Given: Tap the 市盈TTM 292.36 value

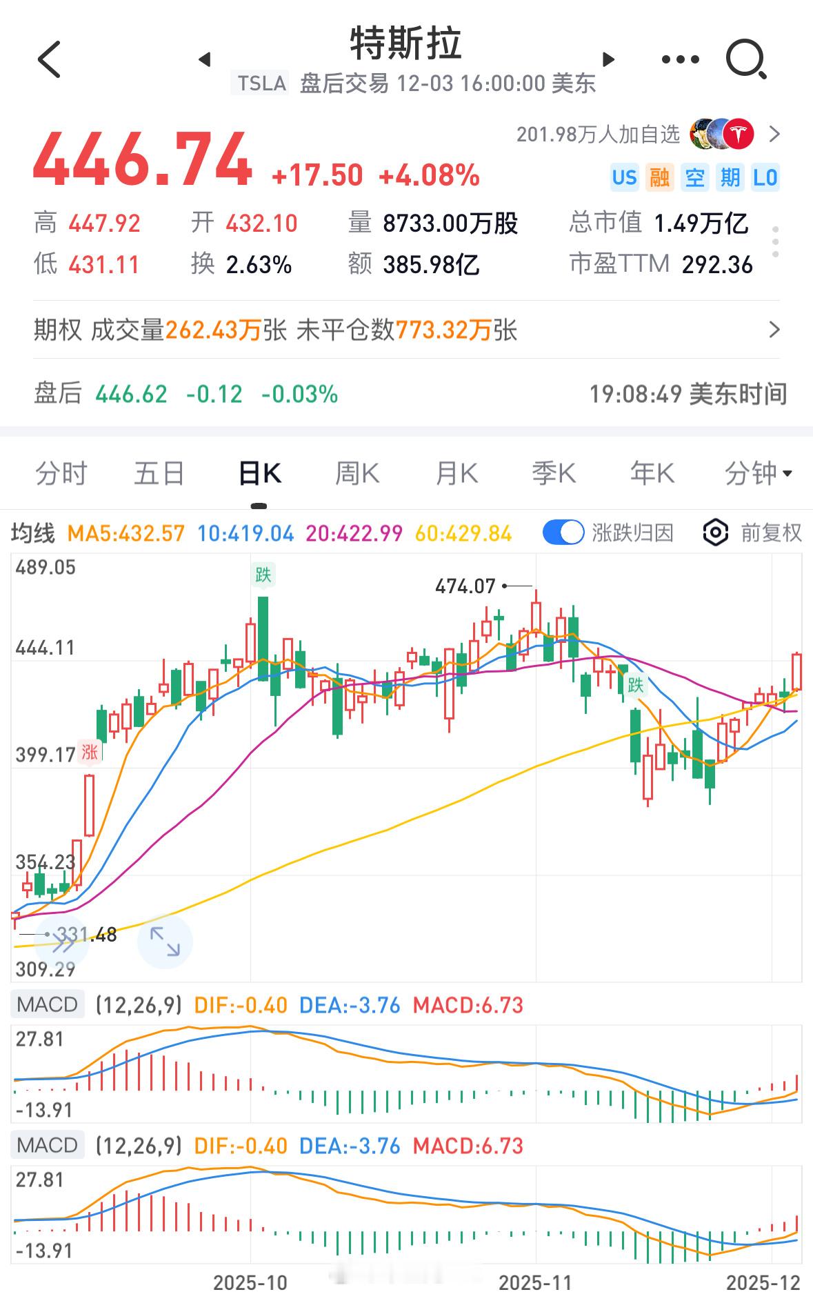Looking at the screenshot, I should pos(661,264).
